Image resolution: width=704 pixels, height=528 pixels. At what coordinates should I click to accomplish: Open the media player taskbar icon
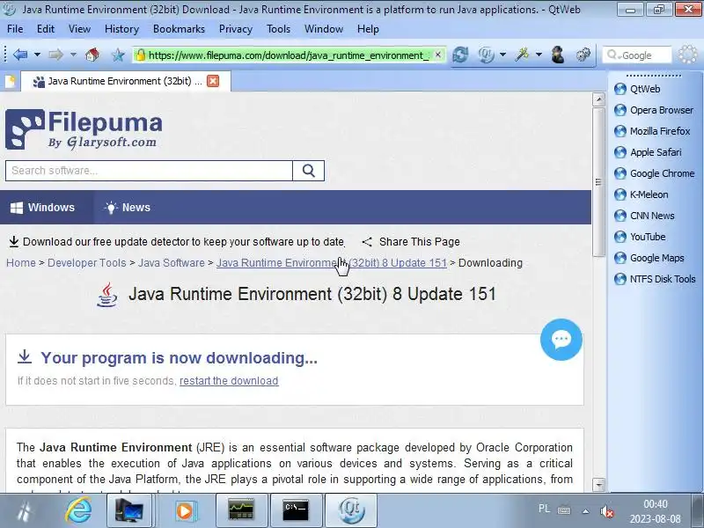[x=185, y=510]
